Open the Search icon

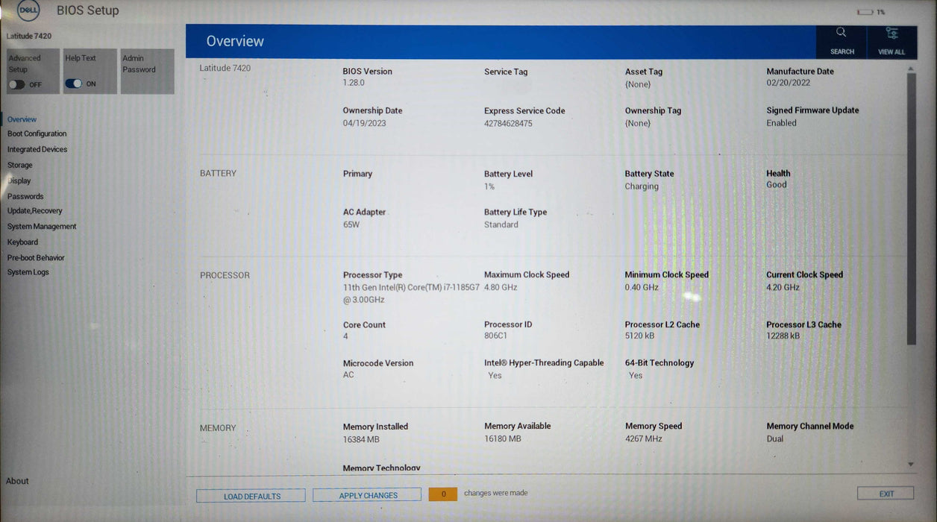[842, 33]
